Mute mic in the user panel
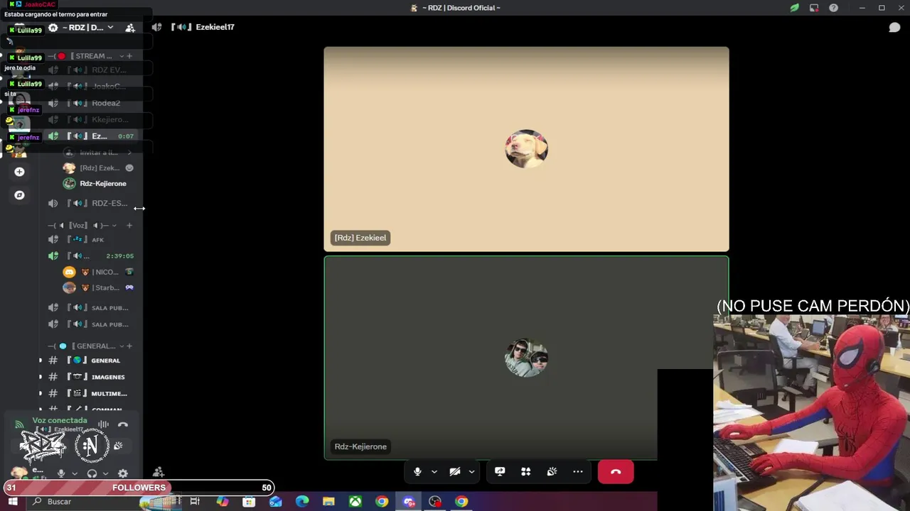The width and height of the screenshot is (910, 511). [61, 473]
